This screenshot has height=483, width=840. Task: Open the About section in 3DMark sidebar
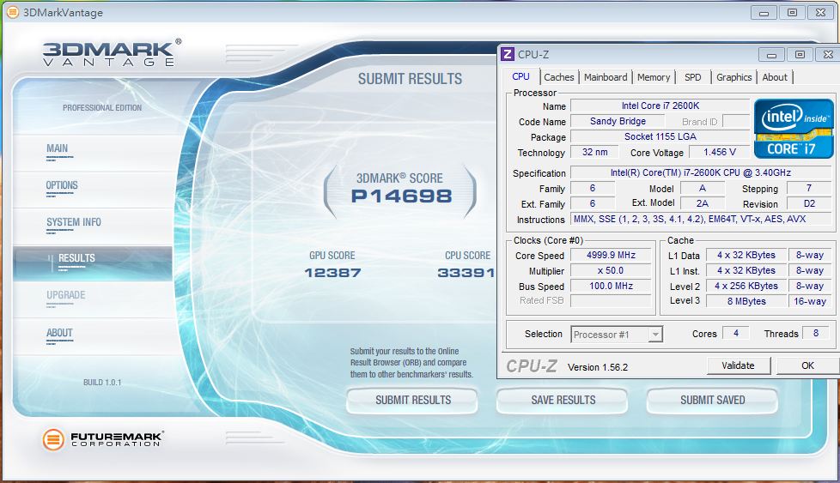[x=59, y=333]
